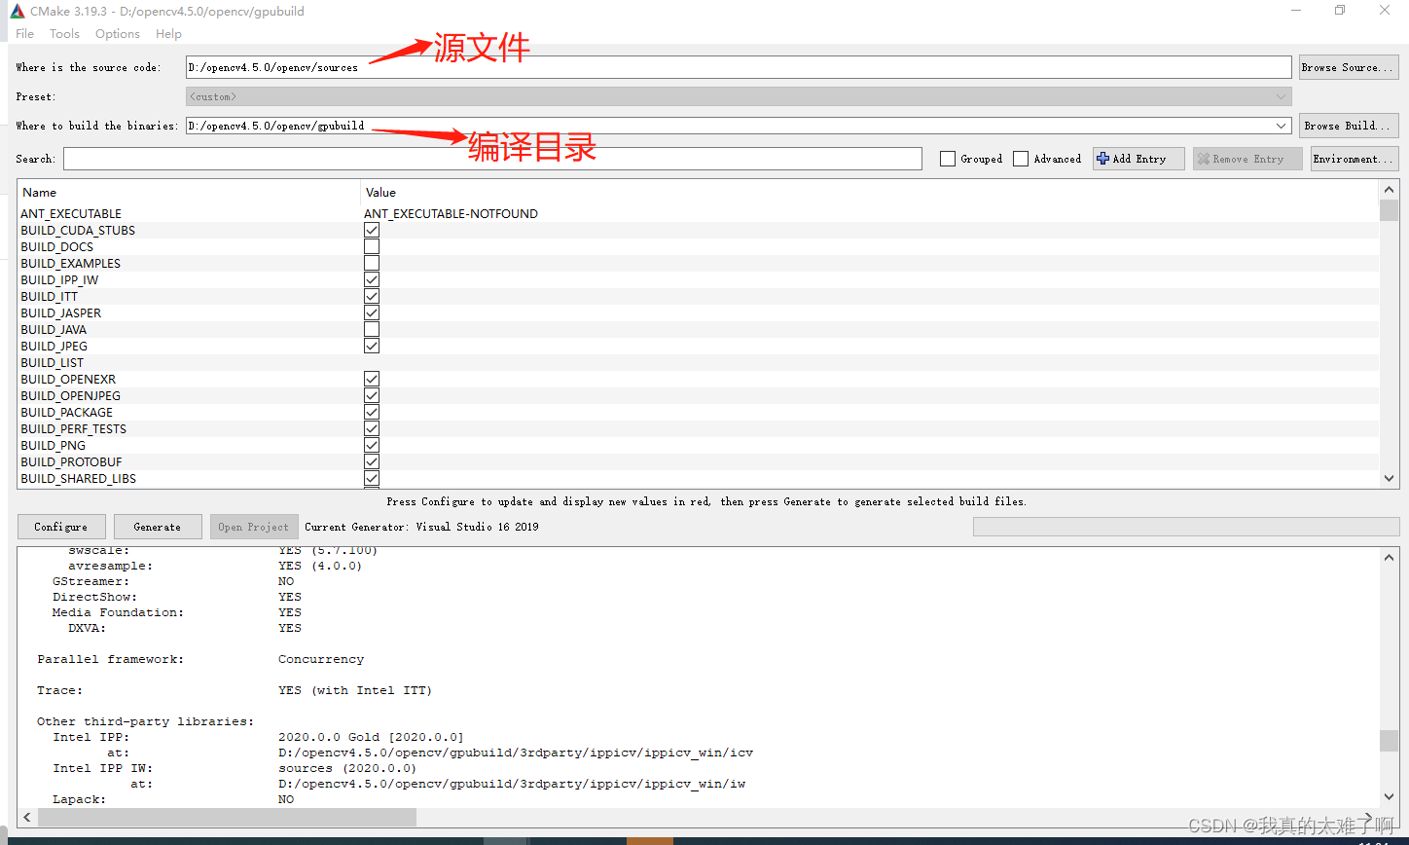Select ANT_EXECUTABLE entry row
This screenshot has height=845, width=1409.
[698, 214]
